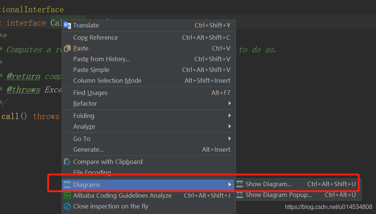The width and height of the screenshot is (376, 214).
Task: Open Paste from History
Action: pyautogui.click(x=149, y=59)
